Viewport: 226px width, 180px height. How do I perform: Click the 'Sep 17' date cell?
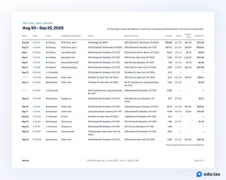[25, 112]
